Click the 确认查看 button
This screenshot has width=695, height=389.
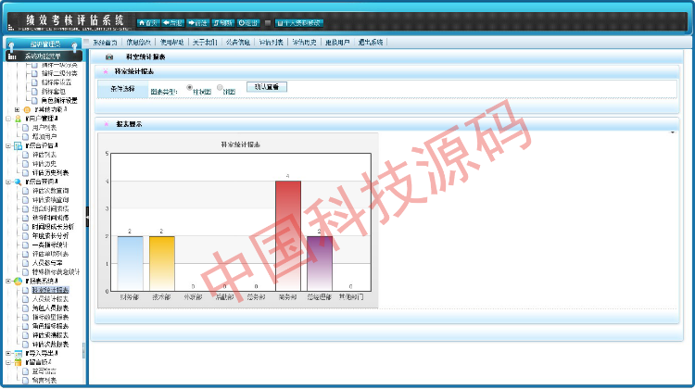pos(267,87)
